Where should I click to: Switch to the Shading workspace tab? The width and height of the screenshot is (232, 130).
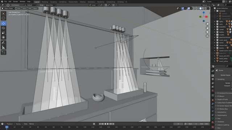pos(83,2)
